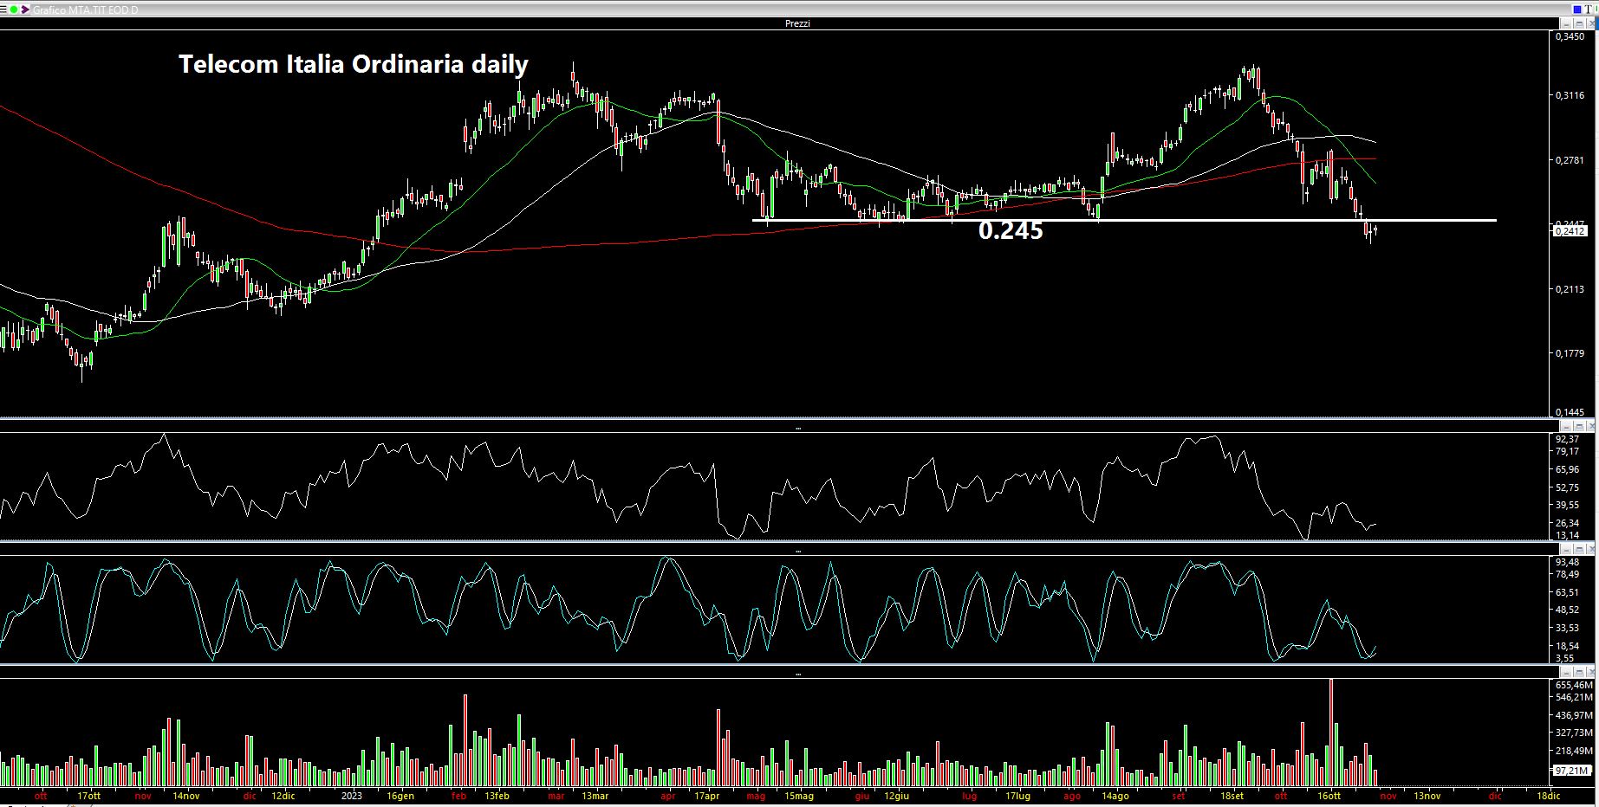Click the purple arrow icon beside the title

pyautogui.click(x=26, y=10)
